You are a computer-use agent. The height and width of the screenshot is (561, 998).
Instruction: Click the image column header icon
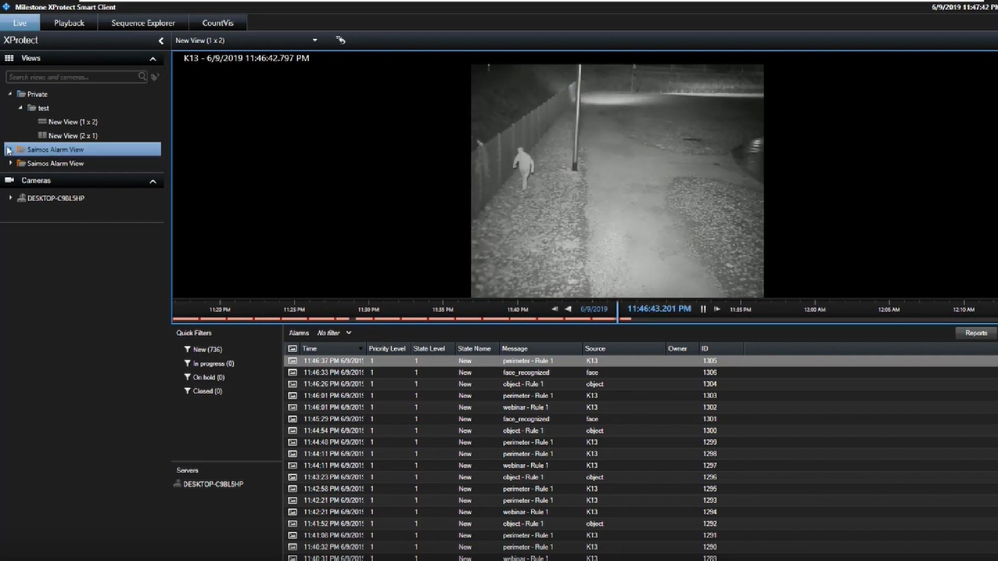[293, 349]
